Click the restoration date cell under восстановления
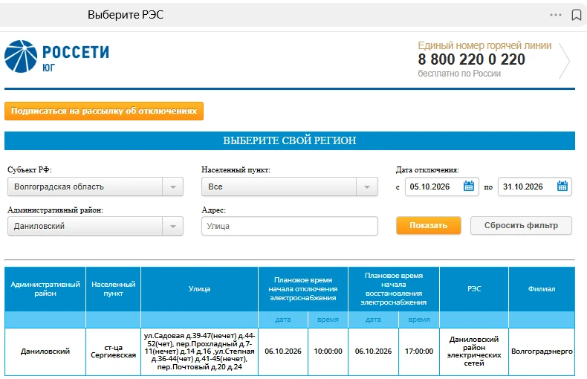 [373, 352]
